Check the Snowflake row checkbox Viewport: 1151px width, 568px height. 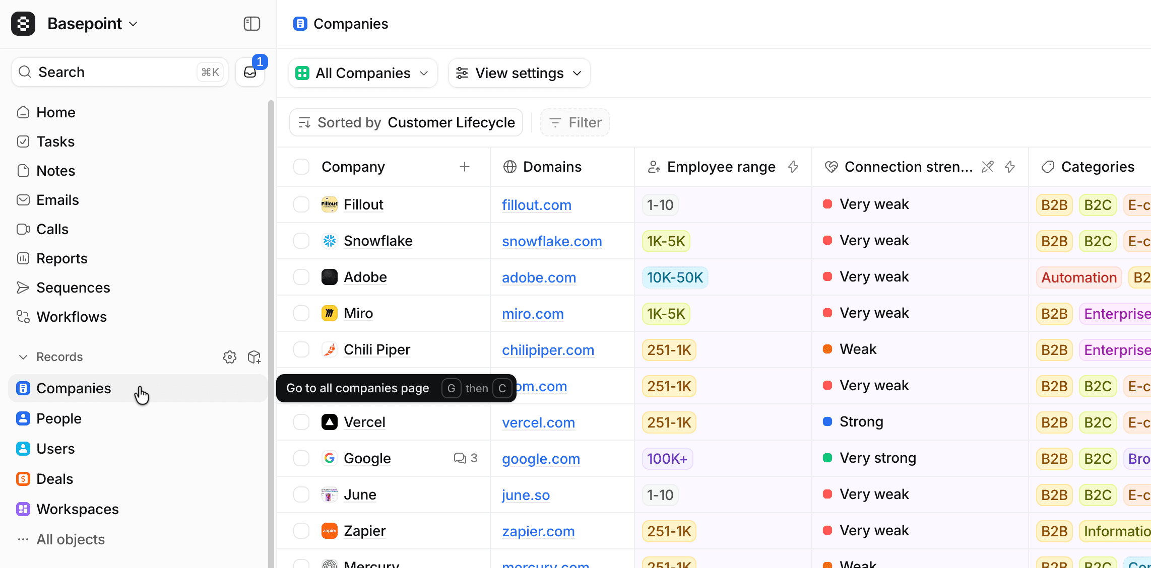[301, 241]
